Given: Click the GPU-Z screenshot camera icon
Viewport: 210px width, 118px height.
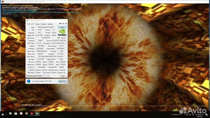Looking at the screenshot, I should tap(60, 24).
